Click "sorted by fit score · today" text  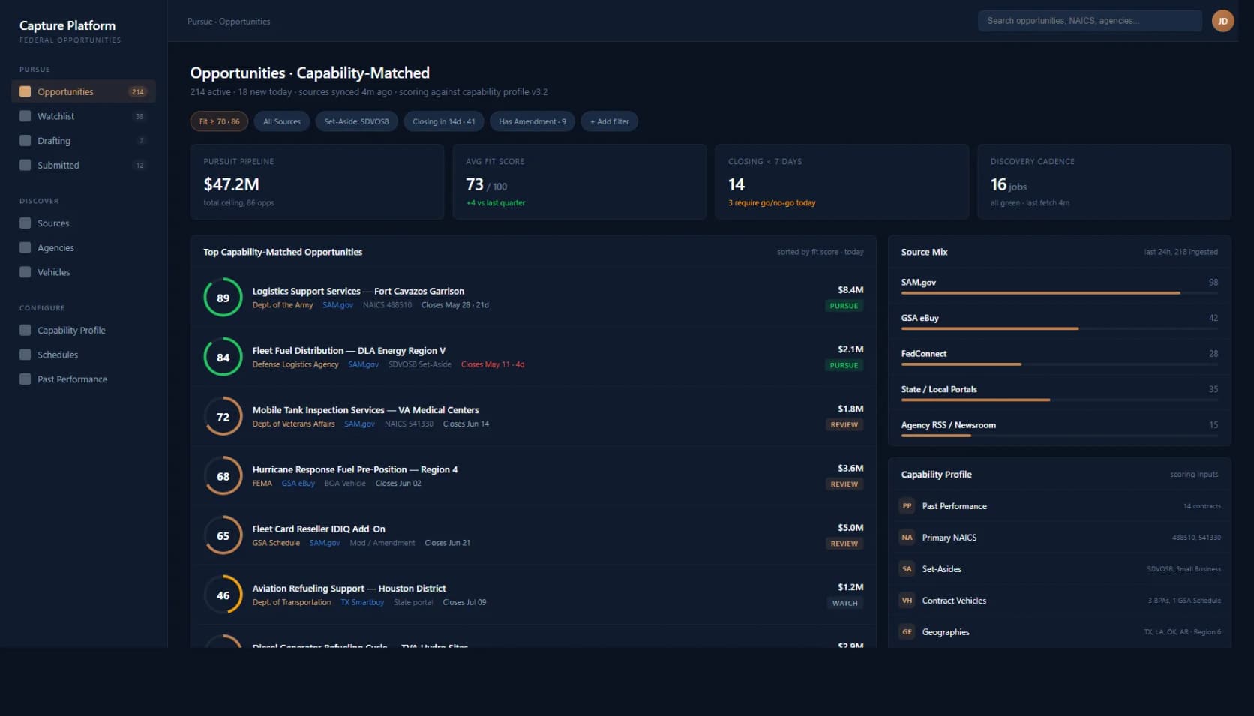click(x=820, y=252)
